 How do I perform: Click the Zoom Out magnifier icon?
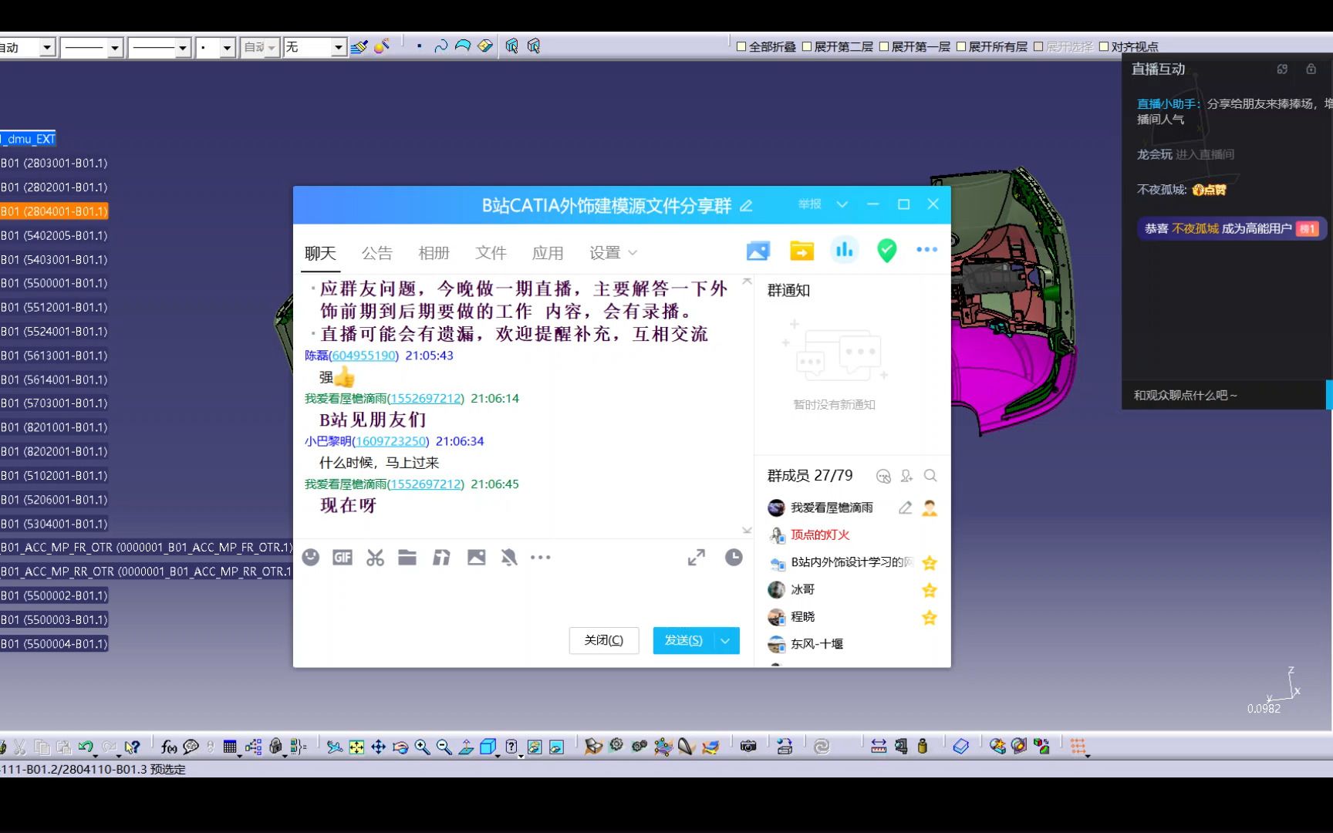pyautogui.click(x=444, y=746)
